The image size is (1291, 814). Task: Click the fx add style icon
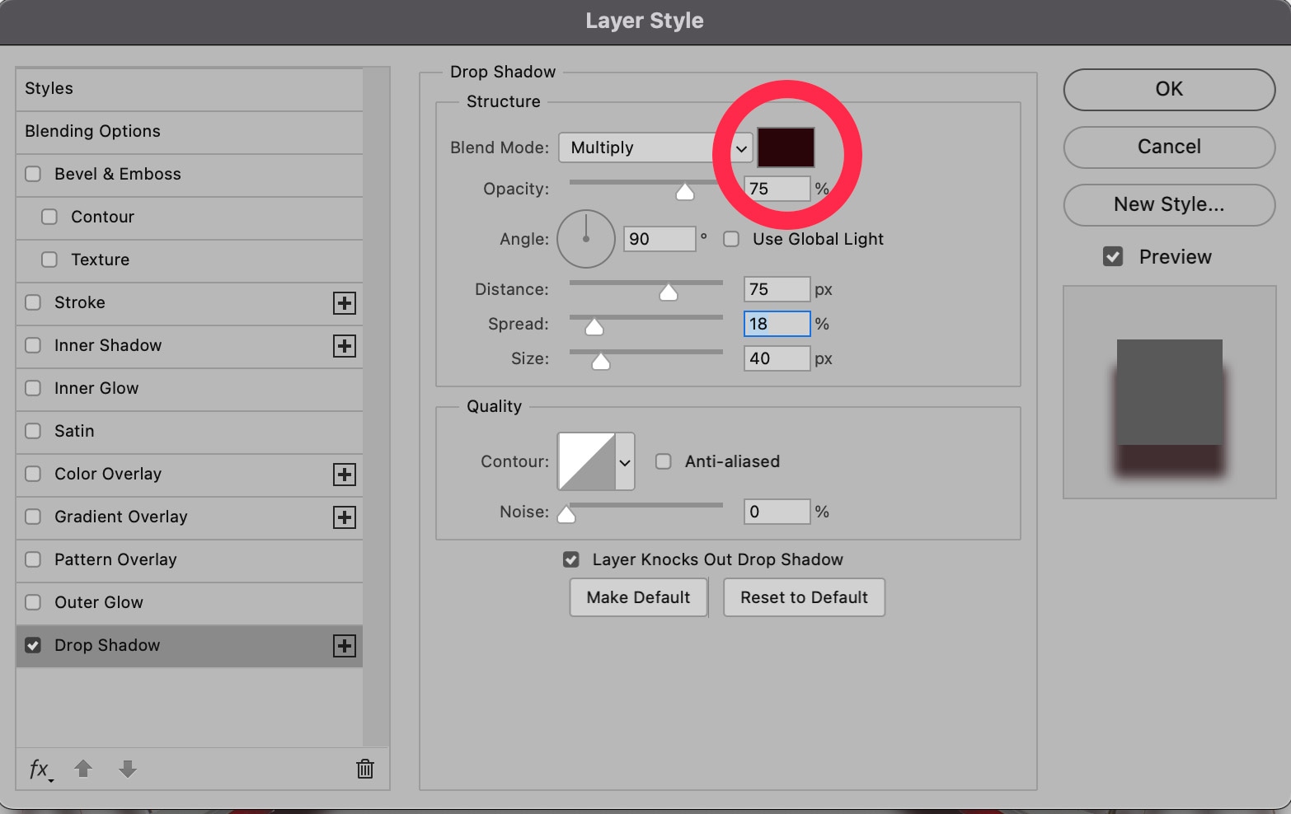[40, 770]
